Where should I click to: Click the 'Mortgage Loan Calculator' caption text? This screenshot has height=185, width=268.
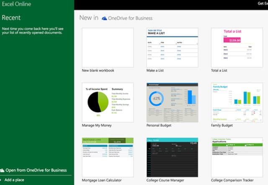click(x=102, y=180)
